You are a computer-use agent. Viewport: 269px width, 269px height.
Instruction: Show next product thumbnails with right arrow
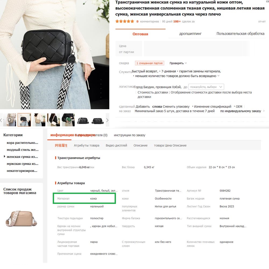(x=107, y=120)
